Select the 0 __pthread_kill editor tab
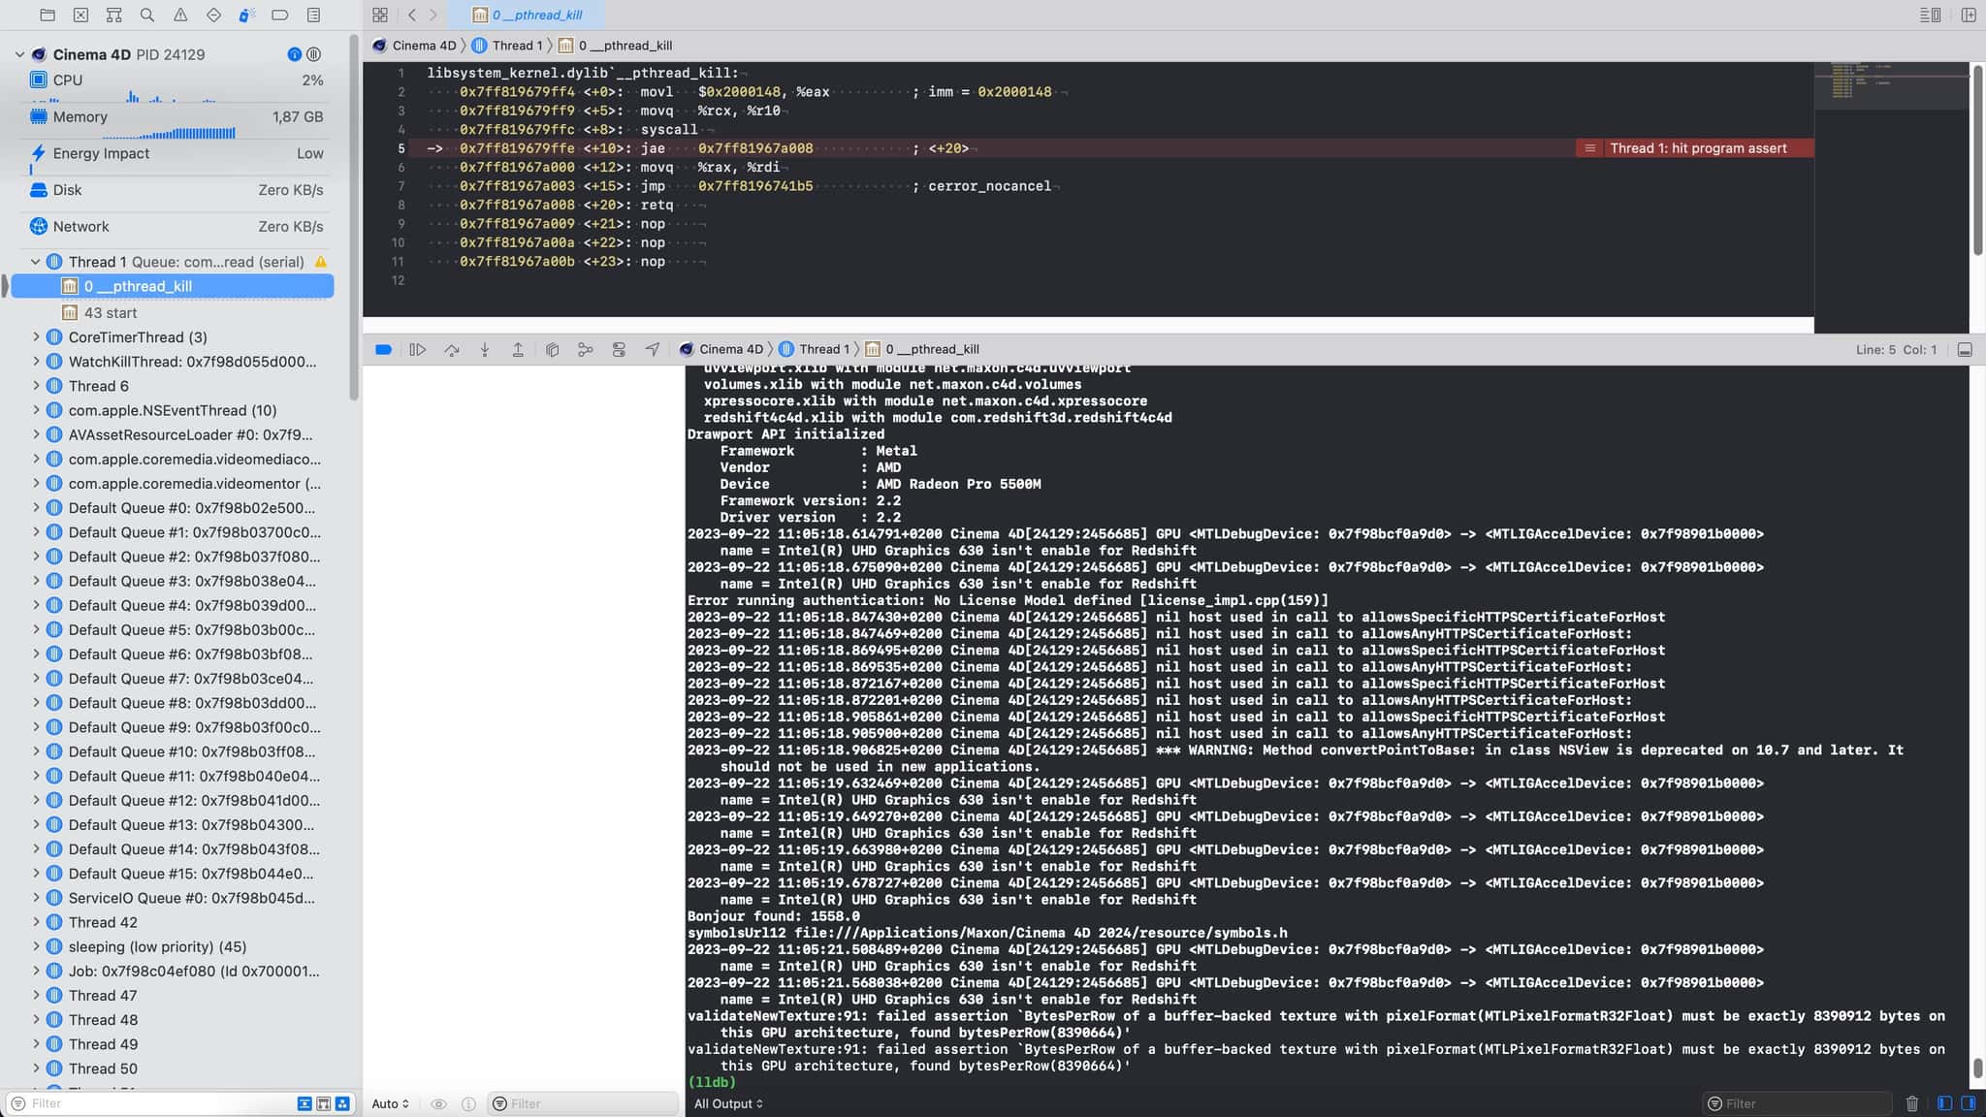 pyautogui.click(x=528, y=15)
